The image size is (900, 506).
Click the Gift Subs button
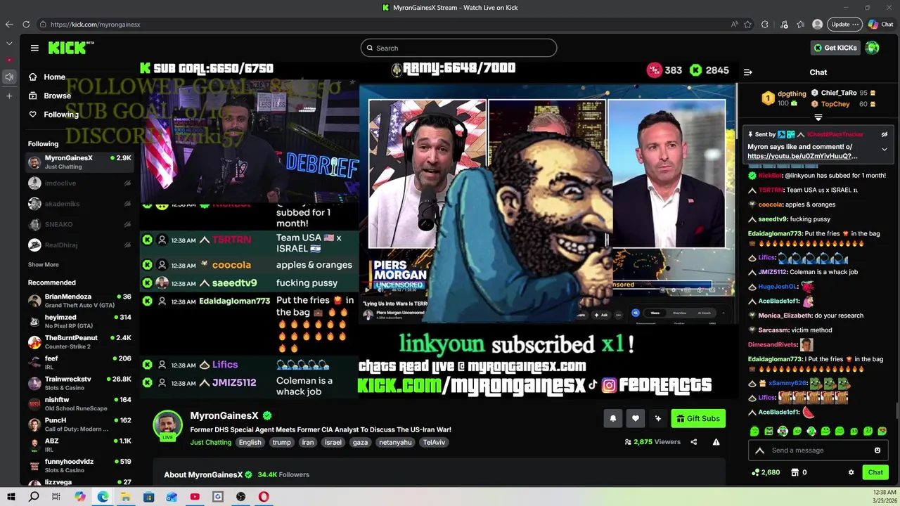[697, 418]
